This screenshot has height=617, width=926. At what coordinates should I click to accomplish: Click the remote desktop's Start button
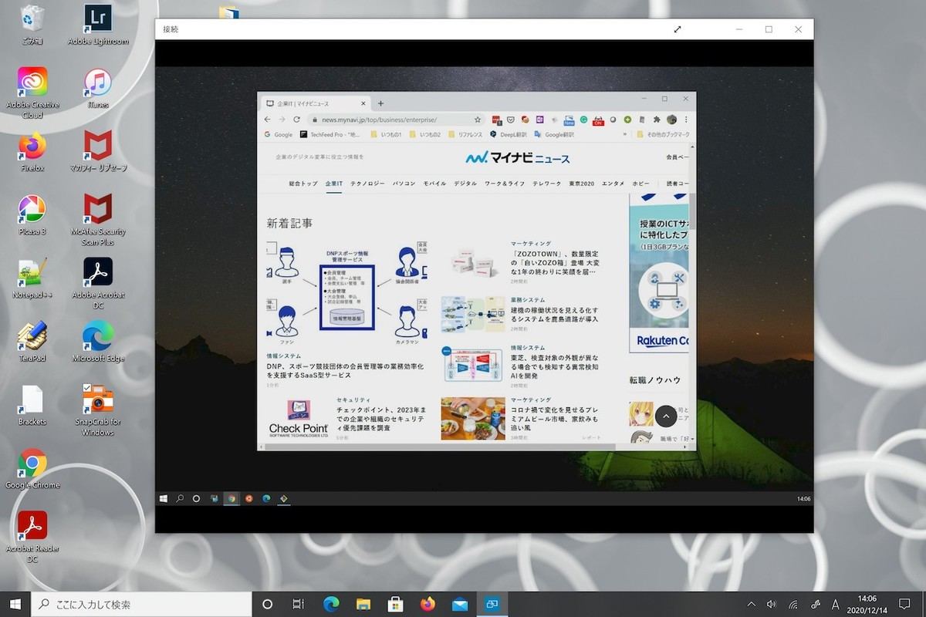tap(164, 499)
